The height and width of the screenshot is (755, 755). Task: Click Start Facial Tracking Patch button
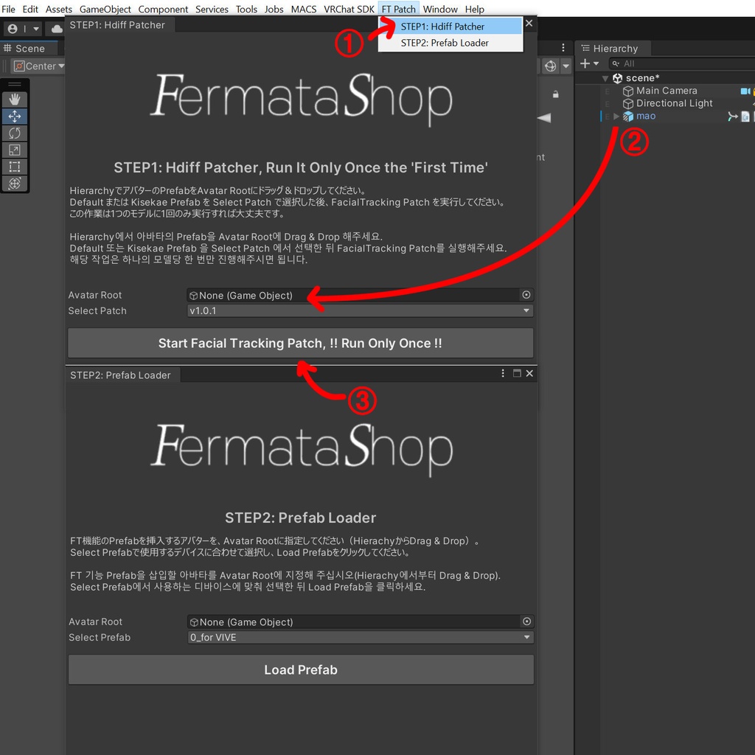(x=301, y=343)
